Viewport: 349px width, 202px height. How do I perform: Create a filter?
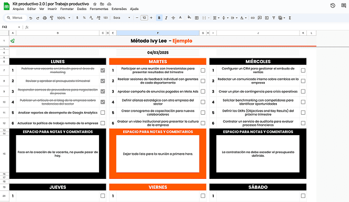pos(274,18)
